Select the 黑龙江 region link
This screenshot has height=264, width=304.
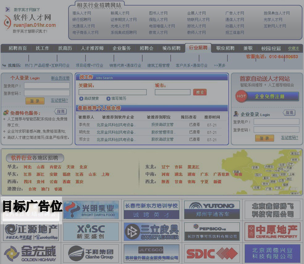193,167
